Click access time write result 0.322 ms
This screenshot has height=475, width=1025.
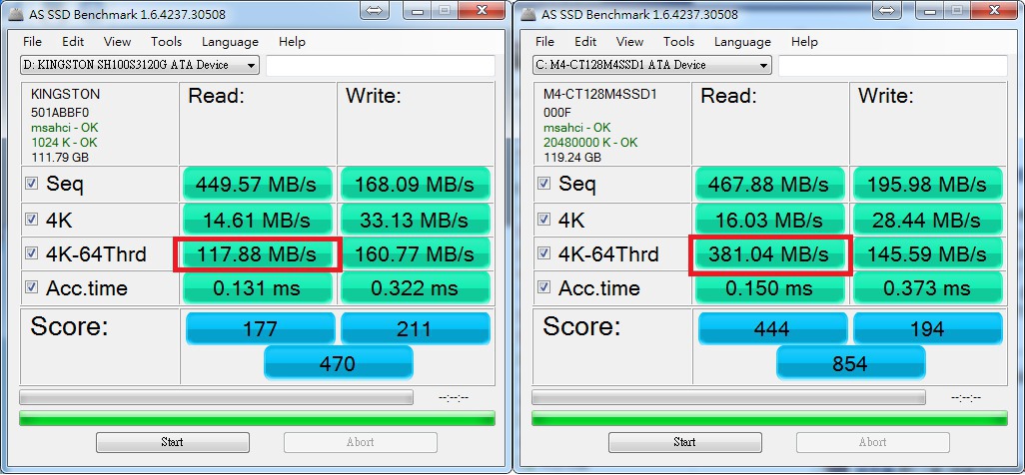pos(416,288)
